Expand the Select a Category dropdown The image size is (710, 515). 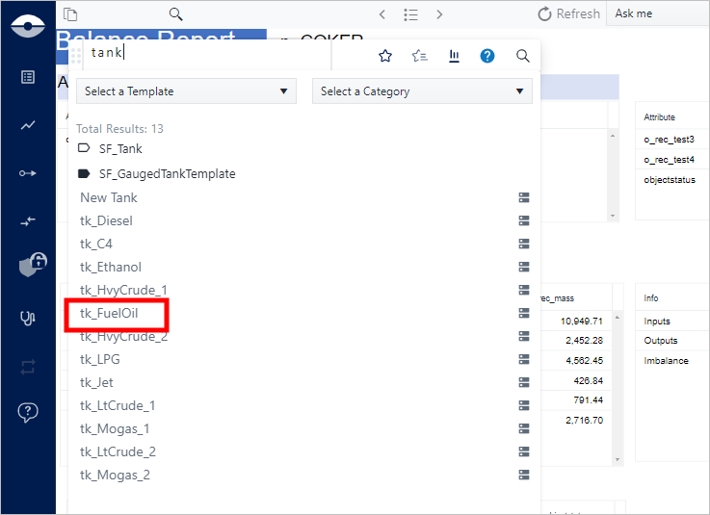click(x=422, y=91)
